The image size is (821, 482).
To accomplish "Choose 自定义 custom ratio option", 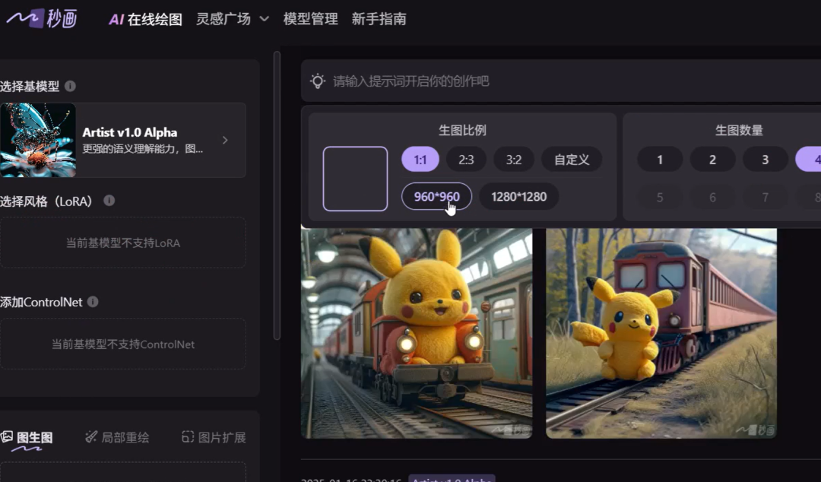I will pos(571,159).
